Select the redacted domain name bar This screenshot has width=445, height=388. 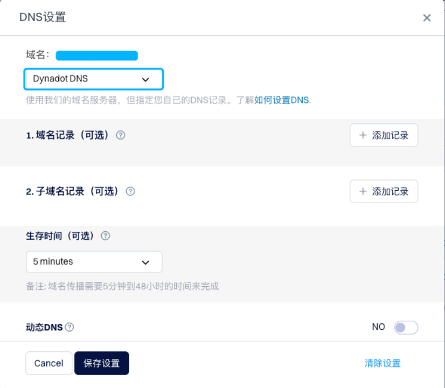pyautogui.click(x=97, y=55)
